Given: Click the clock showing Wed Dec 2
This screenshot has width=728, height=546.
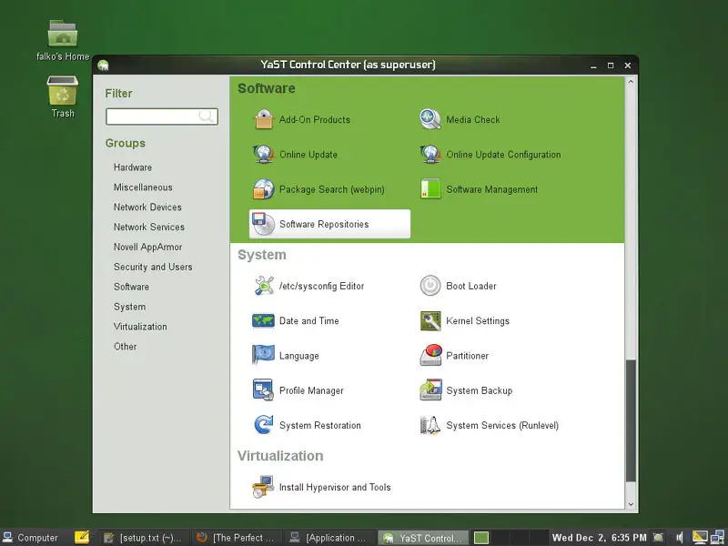Looking at the screenshot, I should [x=599, y=538].
